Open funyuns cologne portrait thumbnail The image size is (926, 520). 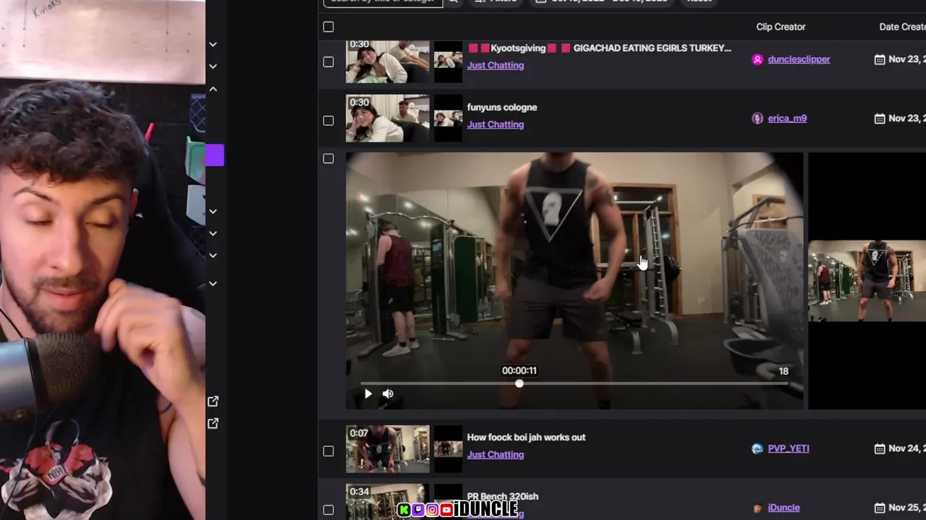pos(448,118)
